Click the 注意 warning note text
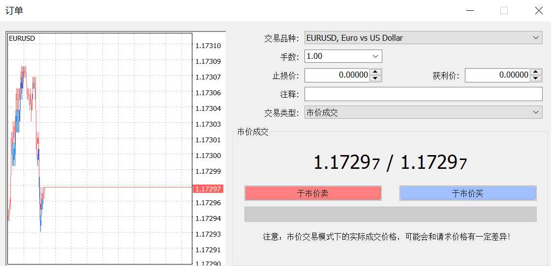This screenshot has height=266, width=551. point(387,237)
